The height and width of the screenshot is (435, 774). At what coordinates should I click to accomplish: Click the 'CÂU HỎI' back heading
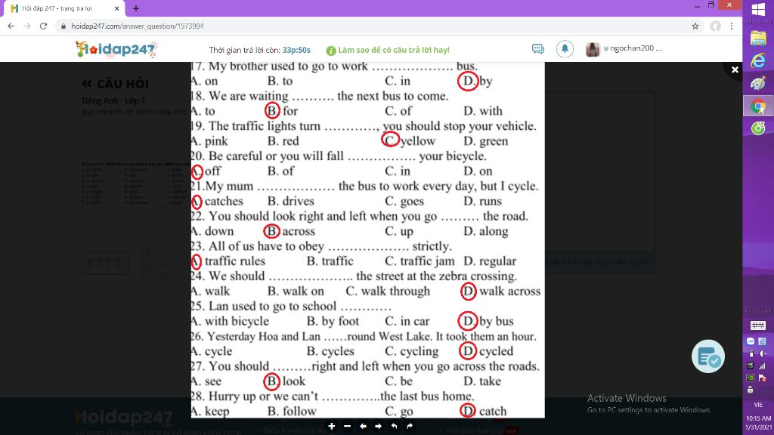[116, 84]
